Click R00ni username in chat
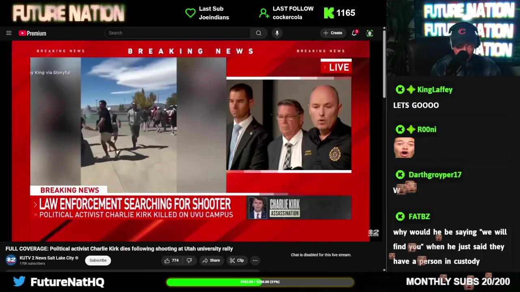The width and height of the screenshot is (520, 292). [x=427, y=129]
